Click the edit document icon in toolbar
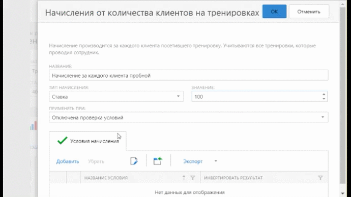 pos(134,161)
